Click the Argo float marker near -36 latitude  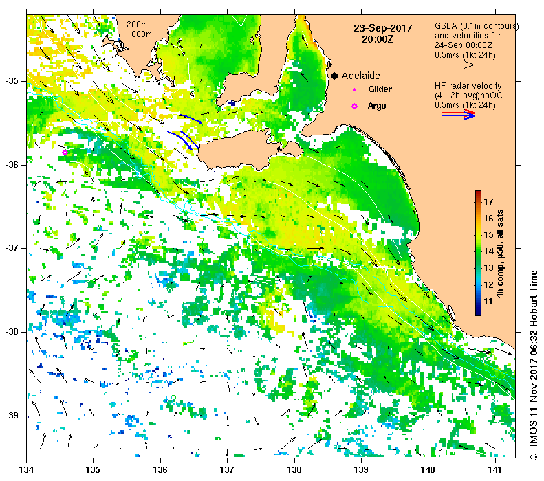tap(65, 152)
